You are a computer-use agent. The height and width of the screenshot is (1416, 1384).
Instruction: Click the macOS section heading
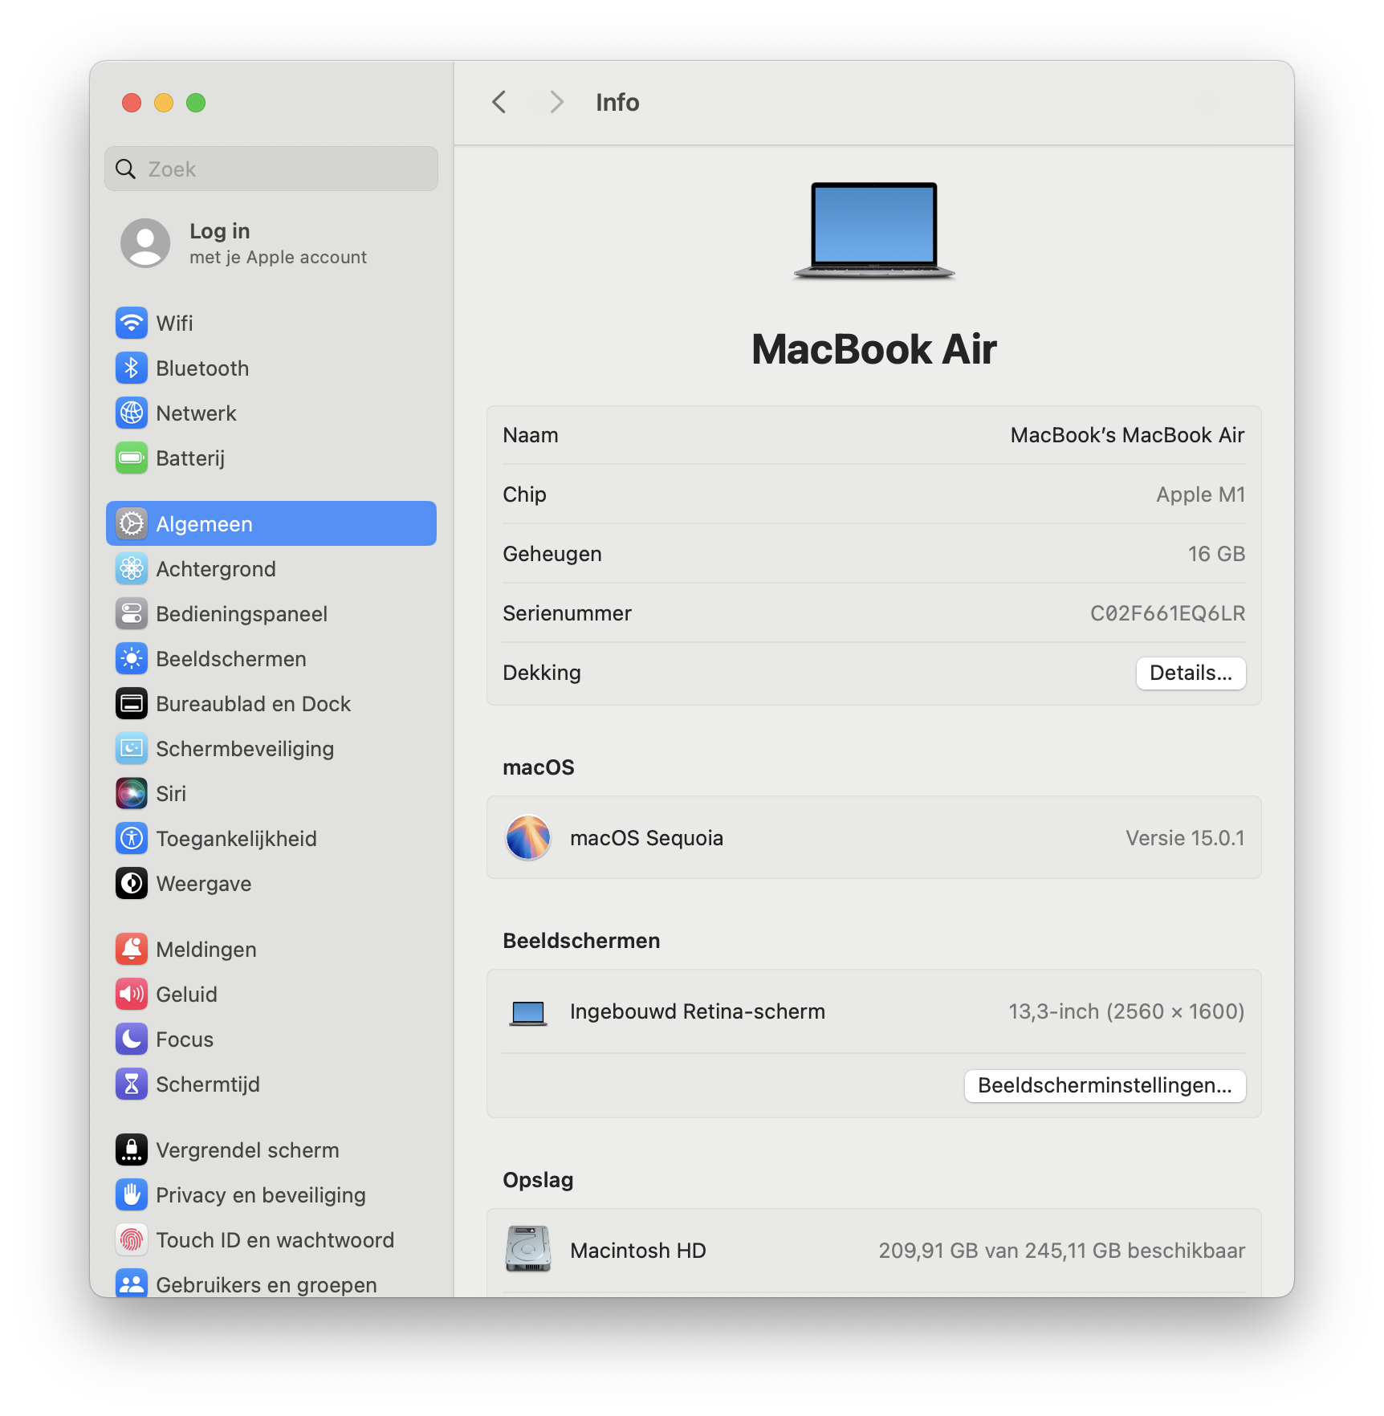539,768
